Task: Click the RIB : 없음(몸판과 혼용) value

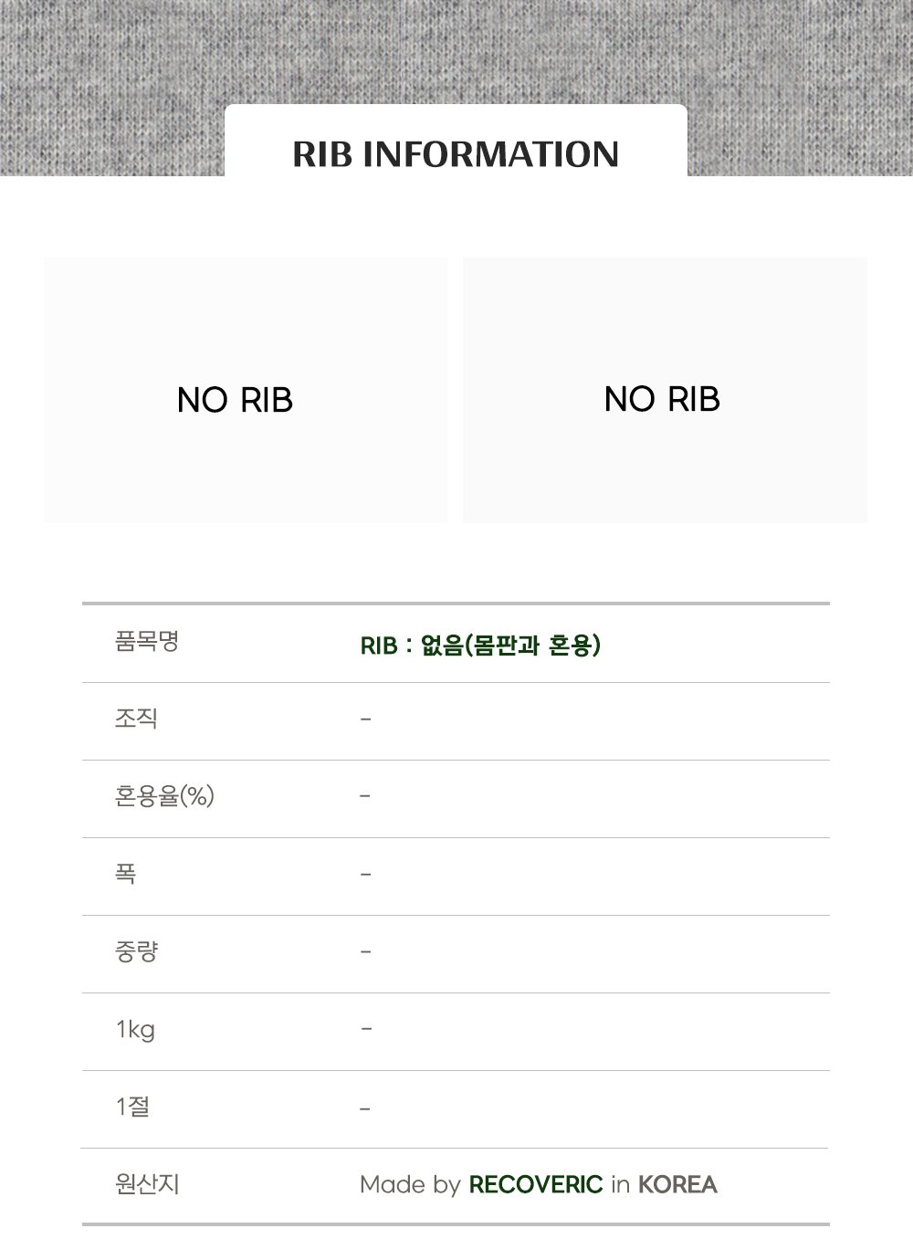Action: (x=480, y=646)
